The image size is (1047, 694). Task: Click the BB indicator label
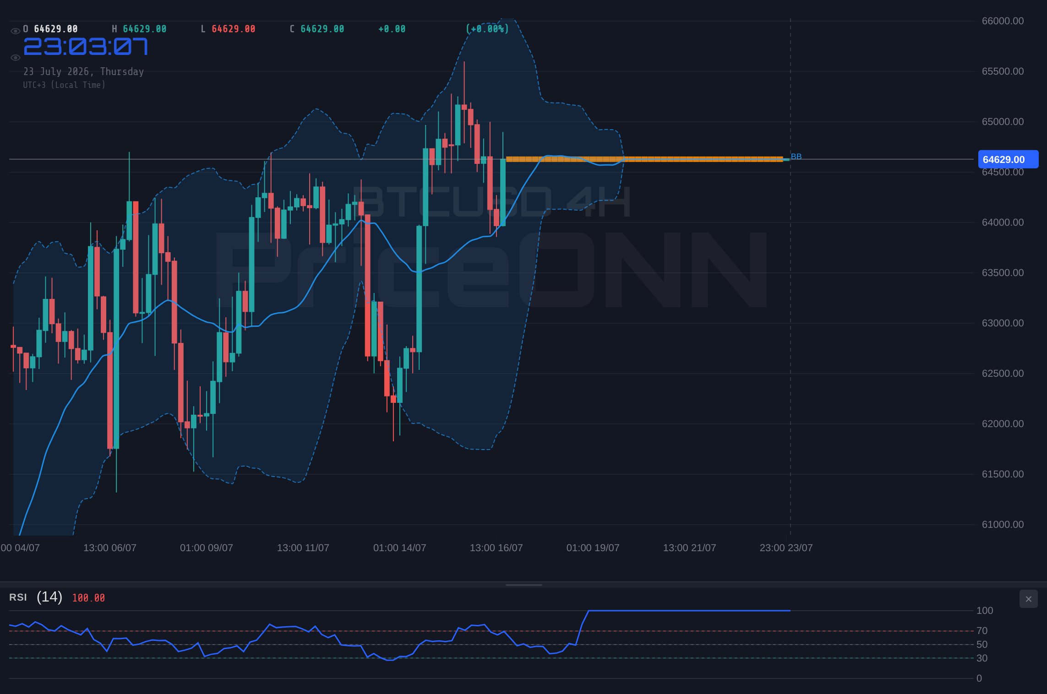(x=796, y=157)
